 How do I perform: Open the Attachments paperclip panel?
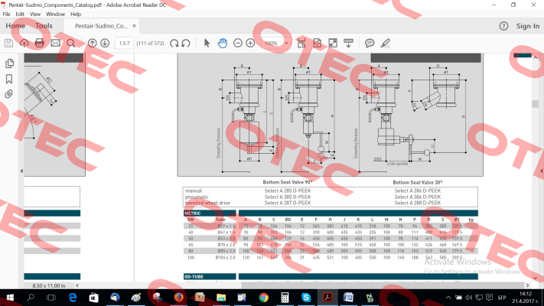(x=9, y=94)
